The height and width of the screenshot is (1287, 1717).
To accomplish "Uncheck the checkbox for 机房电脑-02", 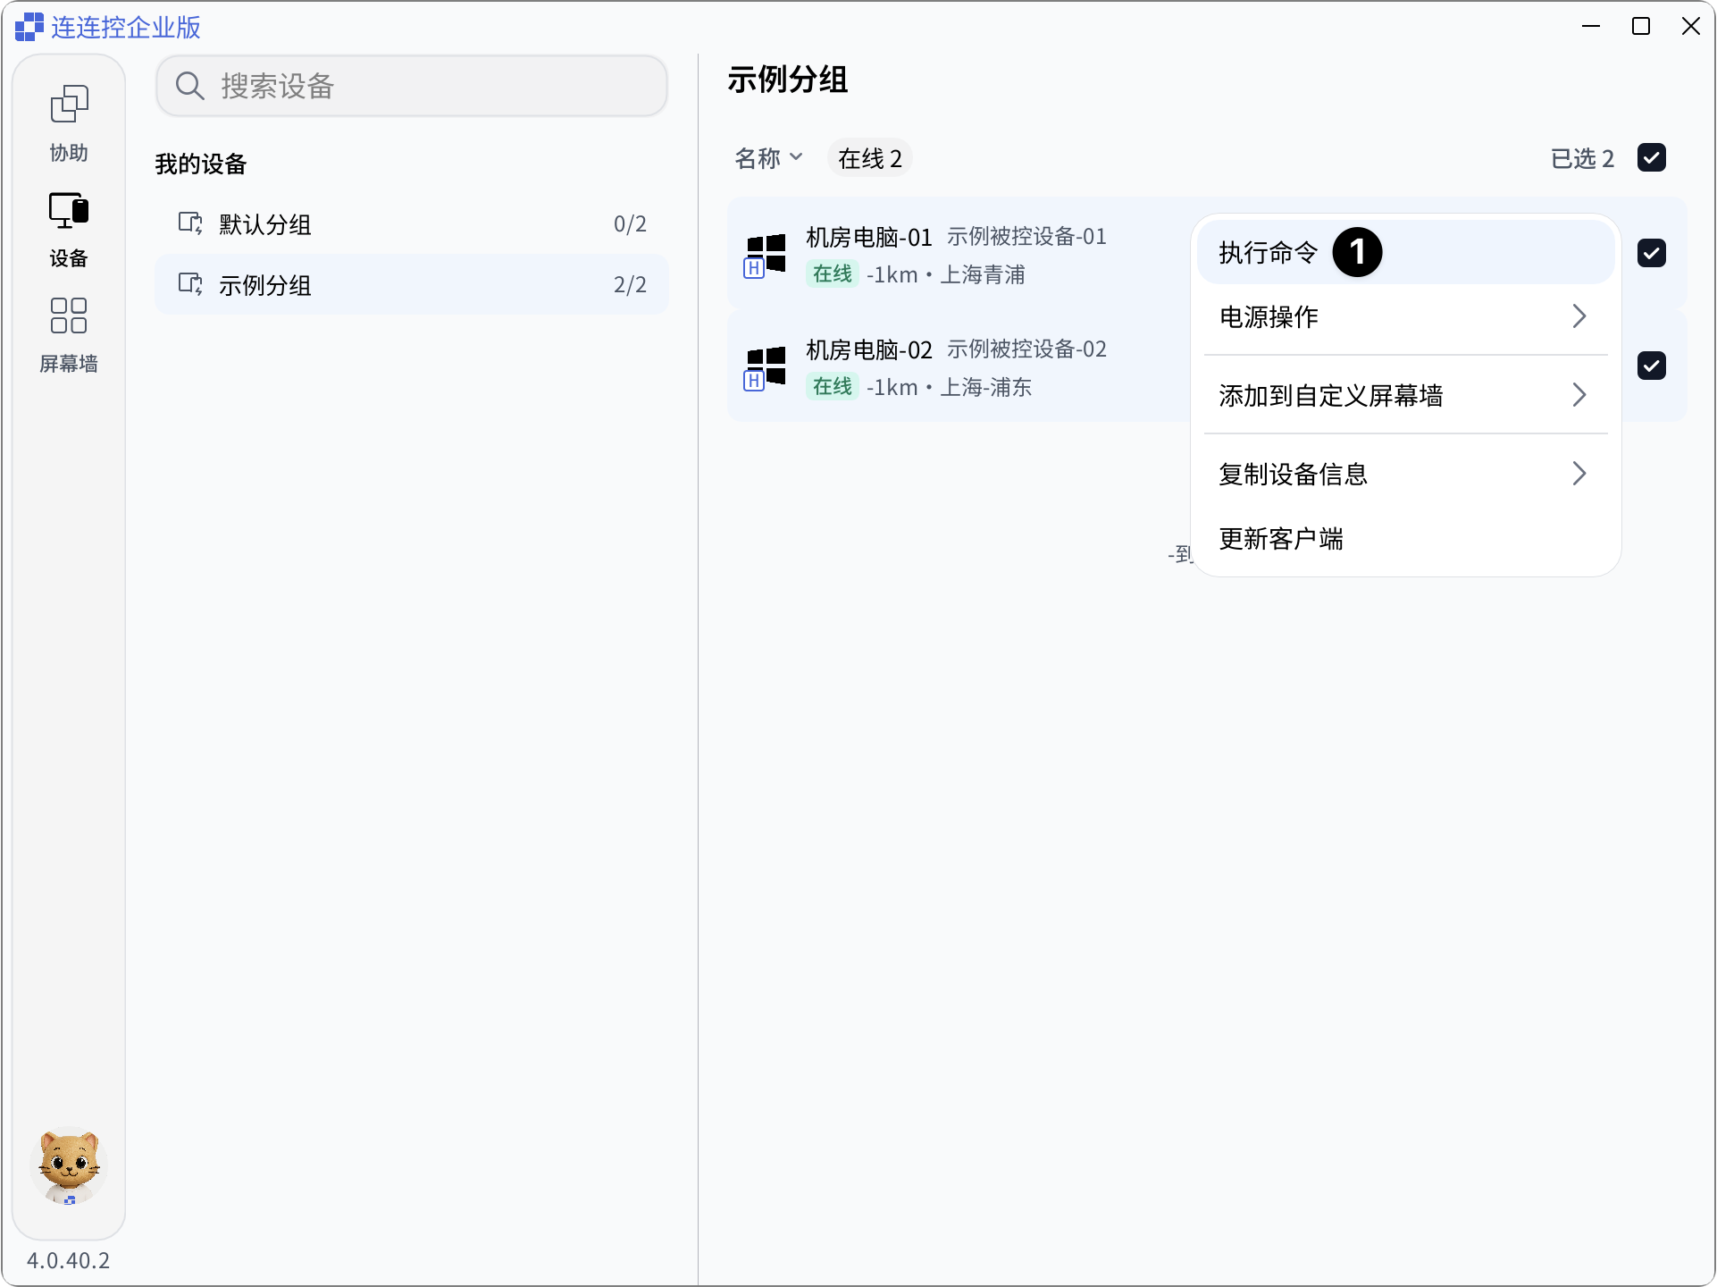I will coord(1651,366).
